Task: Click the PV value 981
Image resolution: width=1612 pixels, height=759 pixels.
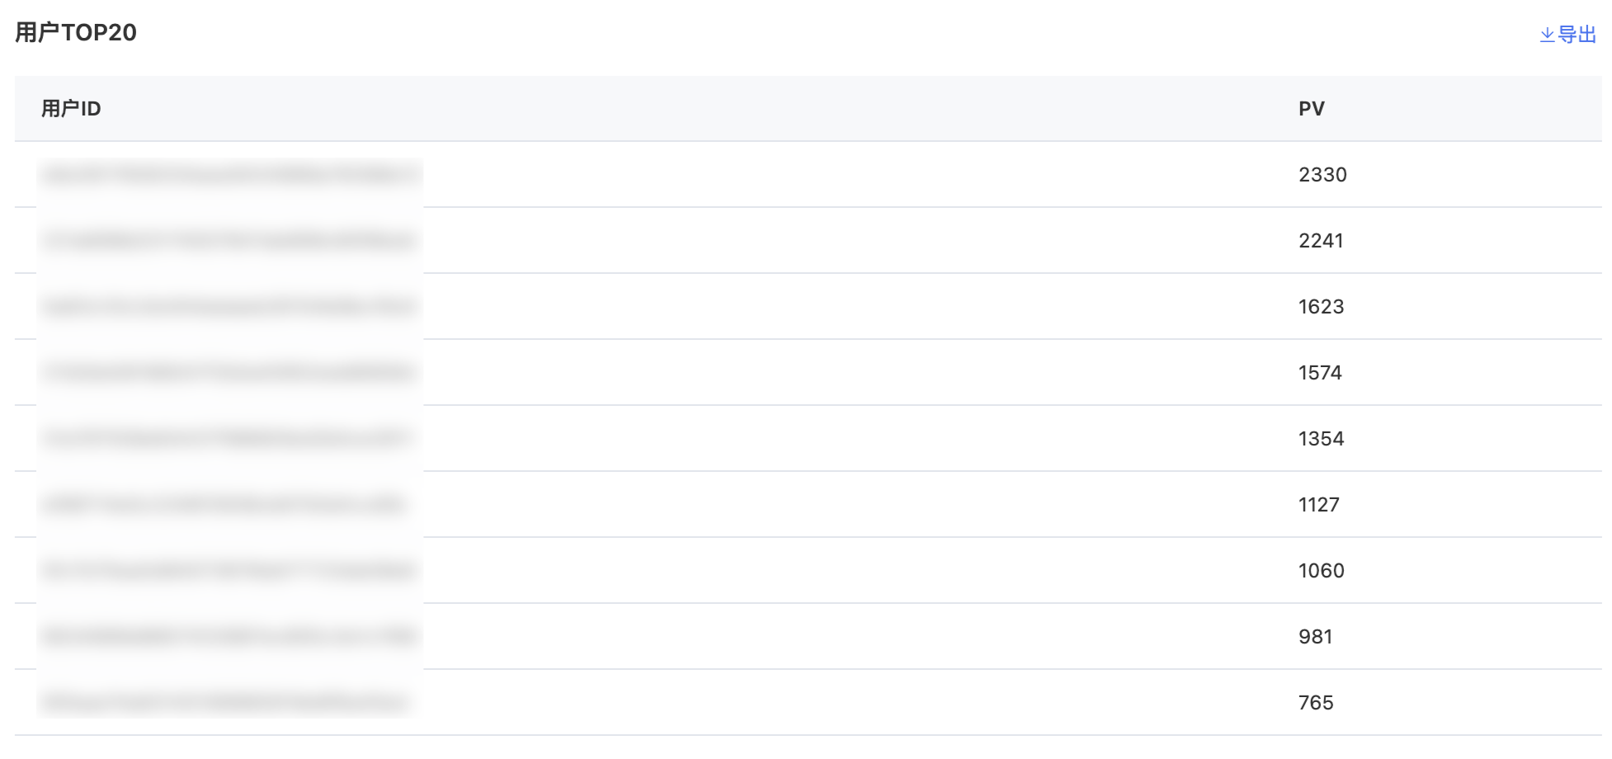Action: coord(1315,637)
